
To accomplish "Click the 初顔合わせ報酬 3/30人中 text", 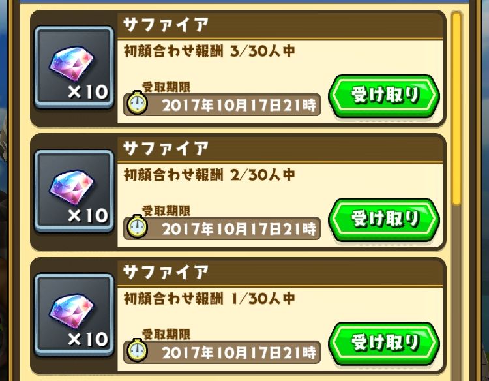I will (209, 51).
